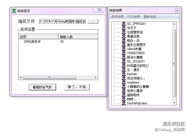Screen dimensions: 188x136
Task: Click the person icon beside hachaki
Action: coord(124,74)
